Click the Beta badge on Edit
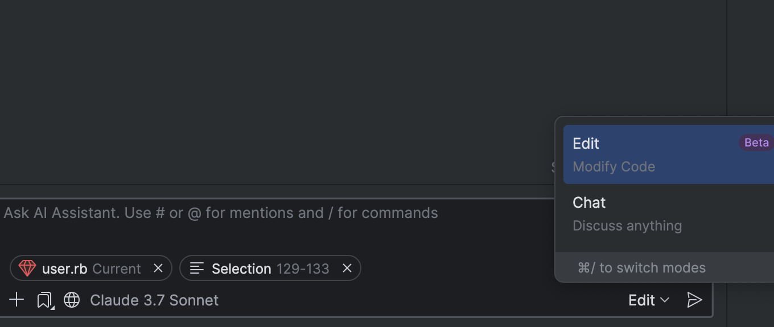This screenshot has height=327, width=774. pos(756,142)
